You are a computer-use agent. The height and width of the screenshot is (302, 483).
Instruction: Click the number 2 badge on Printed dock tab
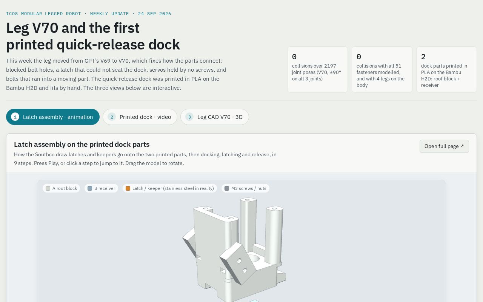tap(112, 117)
